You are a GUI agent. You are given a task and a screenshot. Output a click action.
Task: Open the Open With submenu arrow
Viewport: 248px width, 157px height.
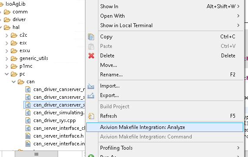(238, 16)
